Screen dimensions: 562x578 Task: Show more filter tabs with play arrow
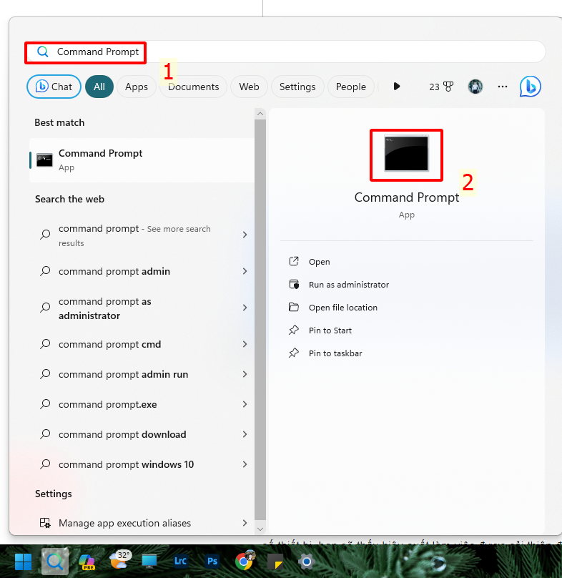pos(397,87)
